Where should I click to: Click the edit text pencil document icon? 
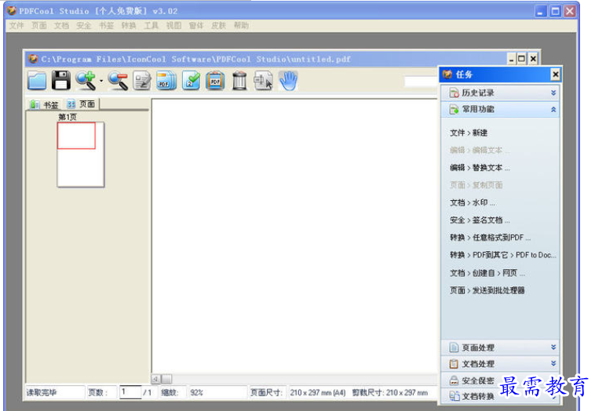[x=142, y=81]
